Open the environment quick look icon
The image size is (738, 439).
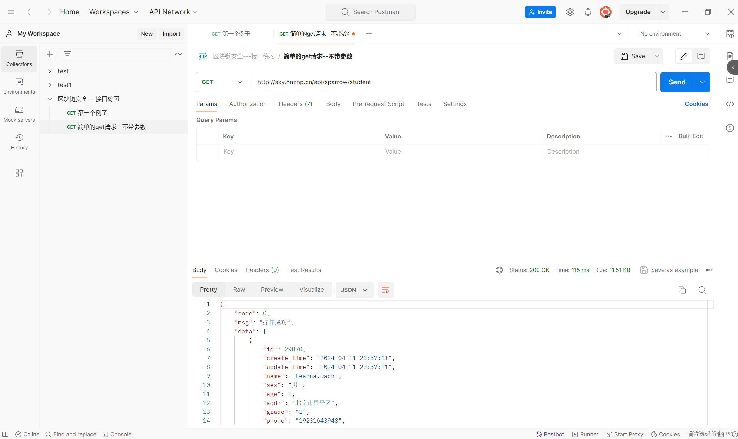point(730,34)
